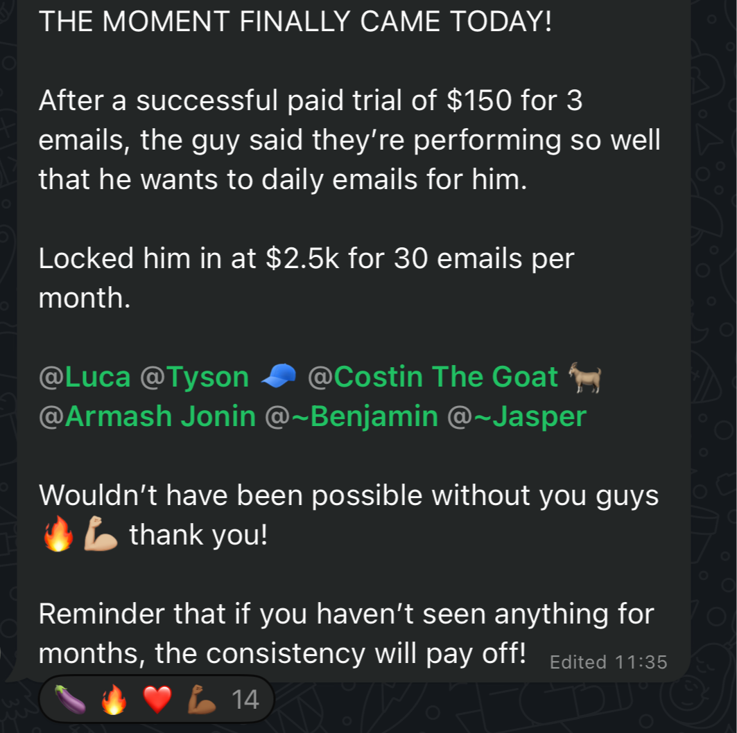Click the THE MOMENT FINALLY CAME TODAY line
This screenshot has height=733, width=737.
pyautogui.click(x=295, y=21)
